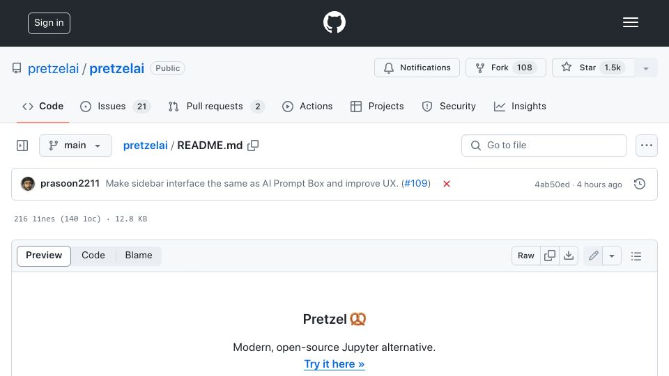The width and height of the screenshot is (669, 376).
Task: Select the Preview view mode
Action: (x=44, y=256)
